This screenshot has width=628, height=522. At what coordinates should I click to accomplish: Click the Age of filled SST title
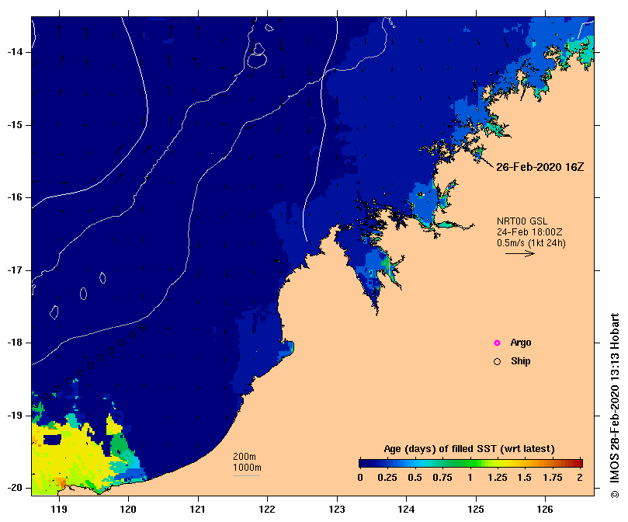pyautogui.click(x=469, y=449)
